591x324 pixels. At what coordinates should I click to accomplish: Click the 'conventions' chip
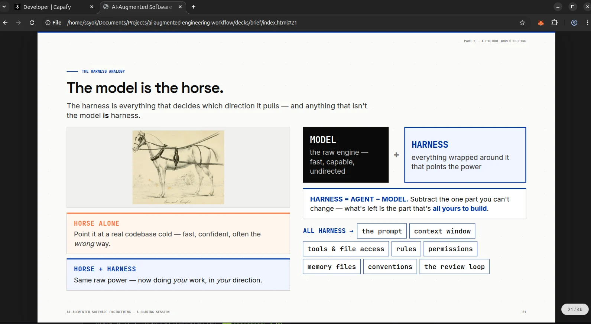coord(390,266)
